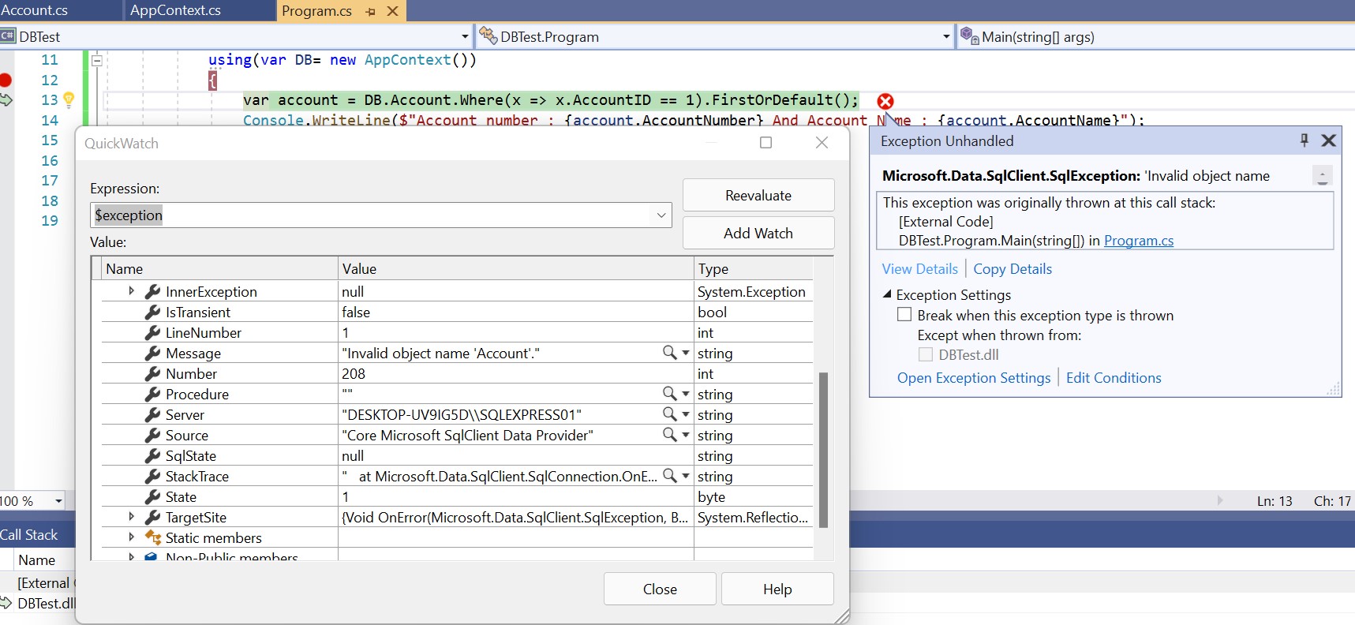Pin the Exception Unhandled popup
The height and width of the screenshot is (625, 1355).
(1304, 140)
